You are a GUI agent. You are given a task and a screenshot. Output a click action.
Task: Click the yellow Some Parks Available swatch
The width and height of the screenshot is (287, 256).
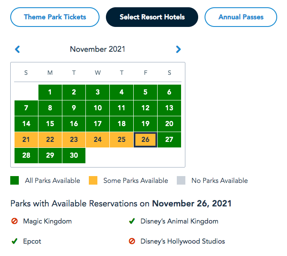click(x=93, y=180)
